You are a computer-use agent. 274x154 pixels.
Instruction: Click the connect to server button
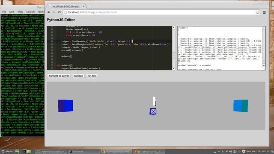tap(59, 76)
